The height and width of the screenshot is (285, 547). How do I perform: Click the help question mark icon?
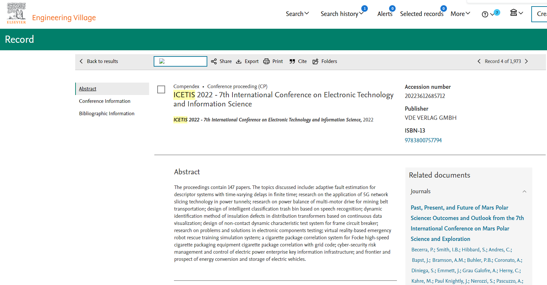(x=485, y=14)
